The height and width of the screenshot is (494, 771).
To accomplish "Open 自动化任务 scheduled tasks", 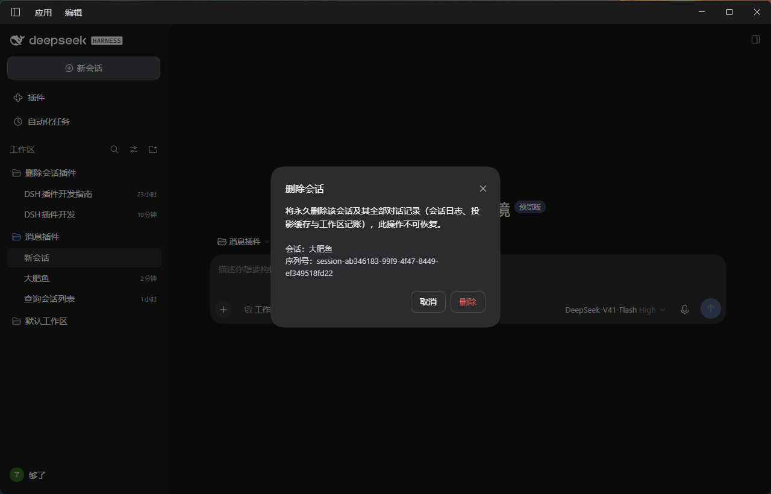I will point(84,122).
